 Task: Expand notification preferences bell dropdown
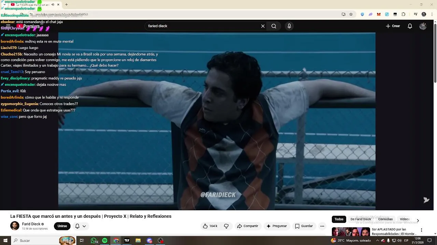pos(81,226)
